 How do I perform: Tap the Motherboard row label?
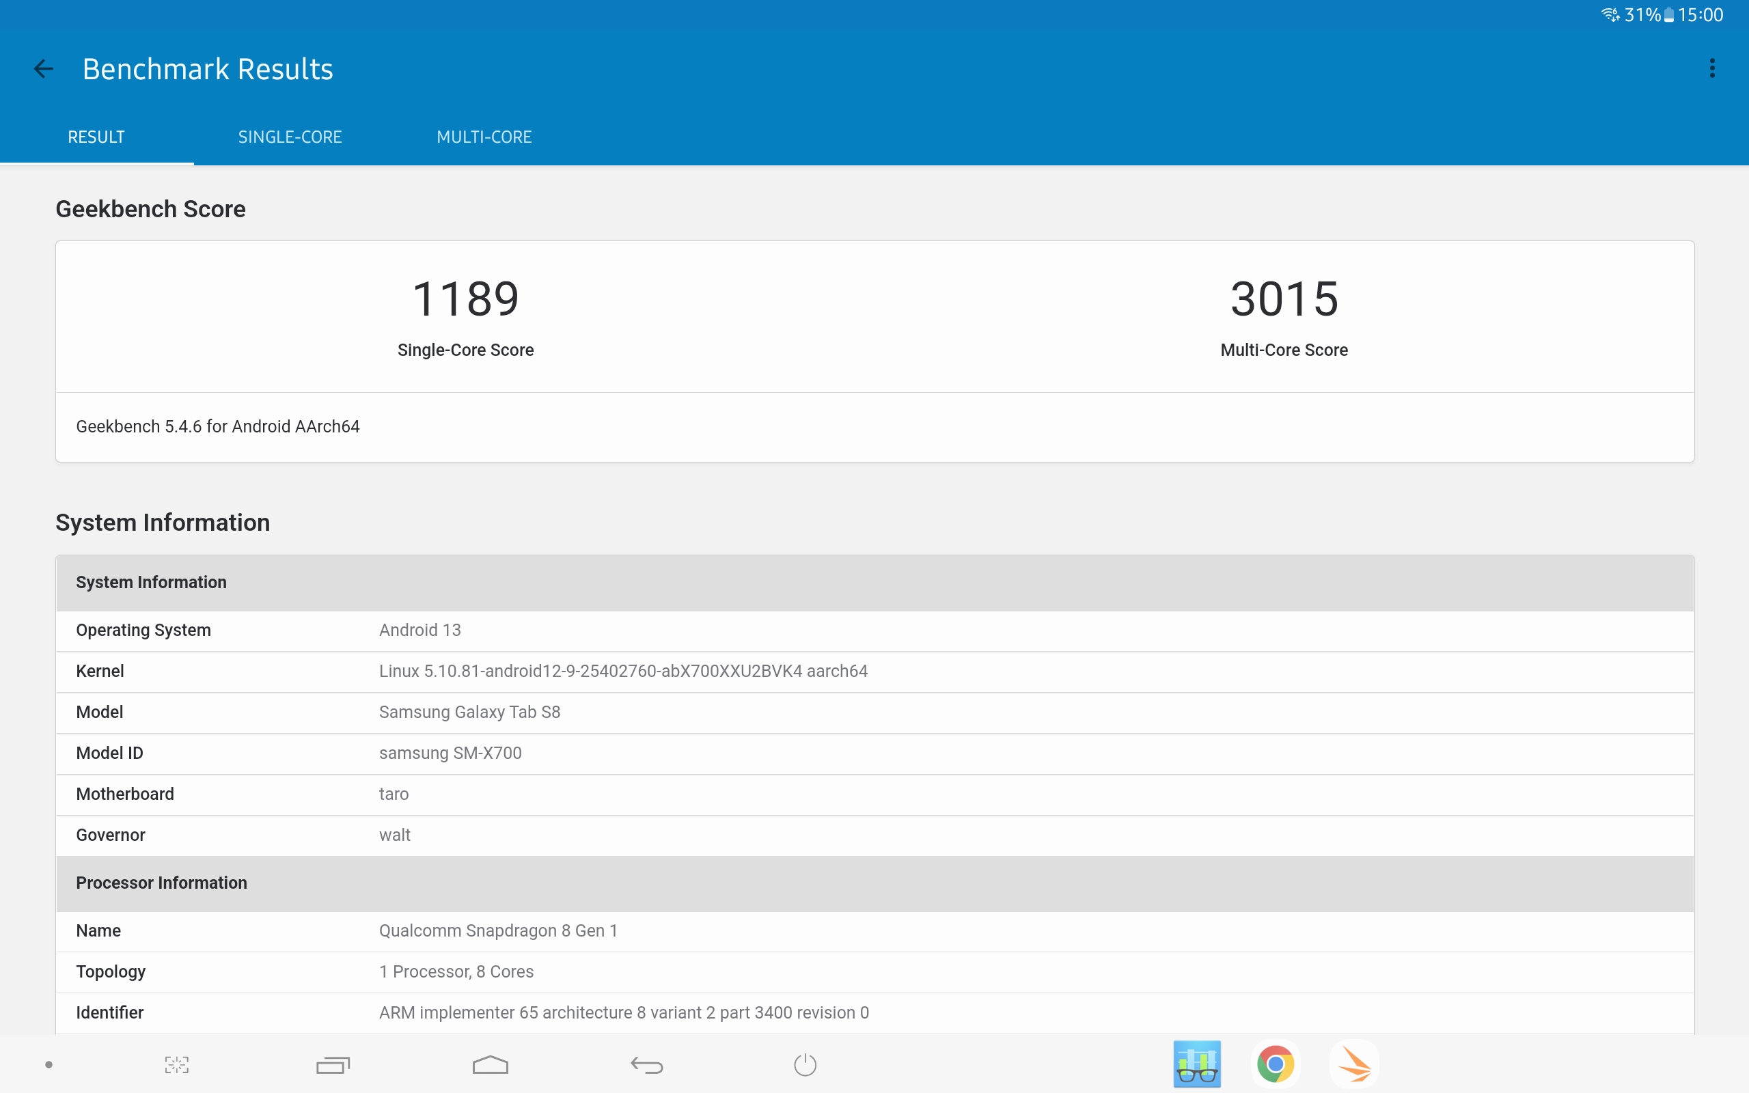[x=125, y=794]
